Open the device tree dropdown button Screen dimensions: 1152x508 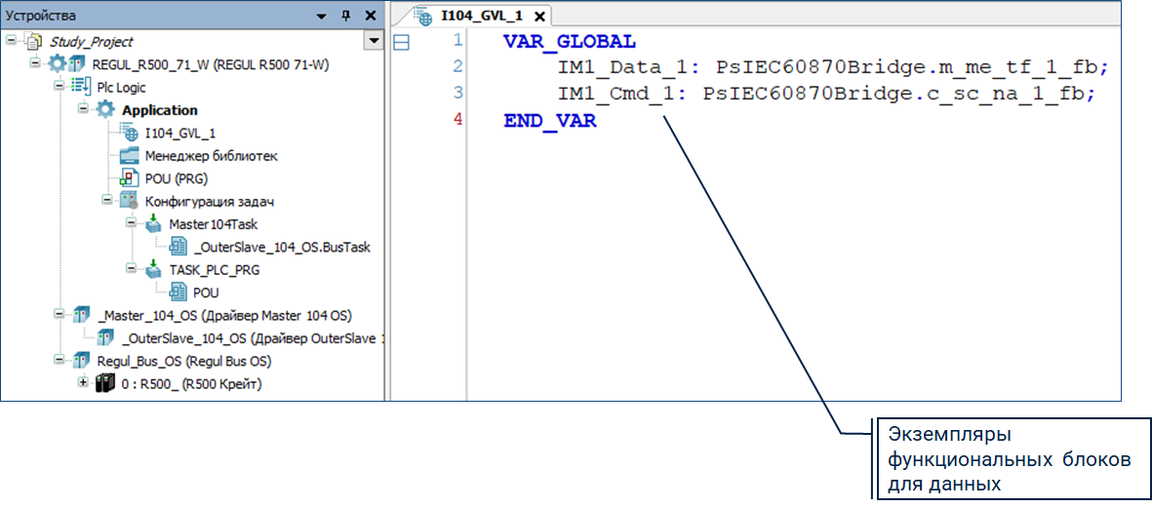(372, 41)
